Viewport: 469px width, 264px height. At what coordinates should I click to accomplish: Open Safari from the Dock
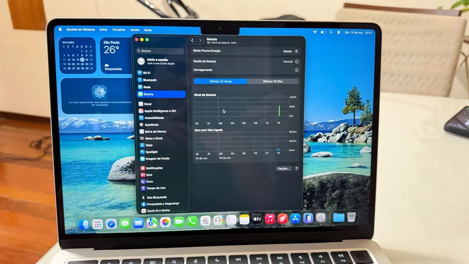(x=111, y=223)
